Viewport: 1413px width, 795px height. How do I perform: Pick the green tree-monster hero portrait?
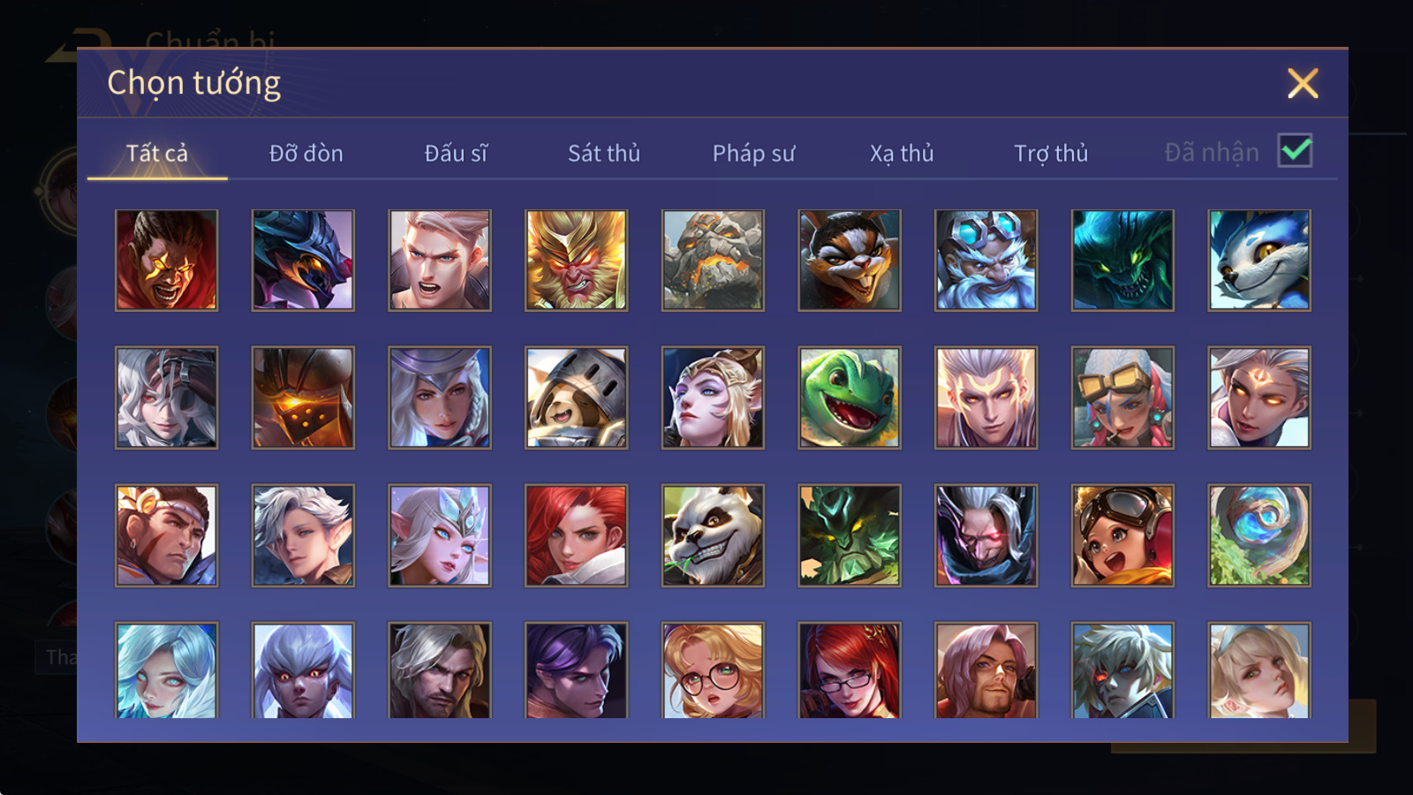(x=850, y=535)
